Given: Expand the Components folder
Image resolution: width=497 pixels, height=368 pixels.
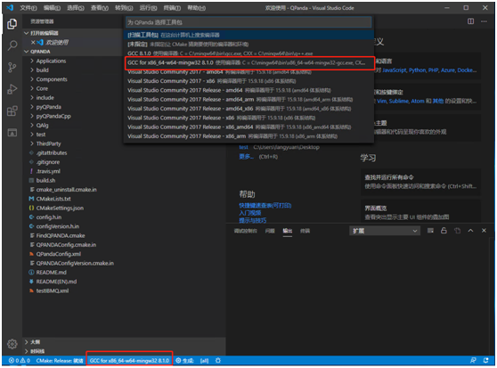Looking at the screenshot, I should pyautogui.click(x=48, y=79).
